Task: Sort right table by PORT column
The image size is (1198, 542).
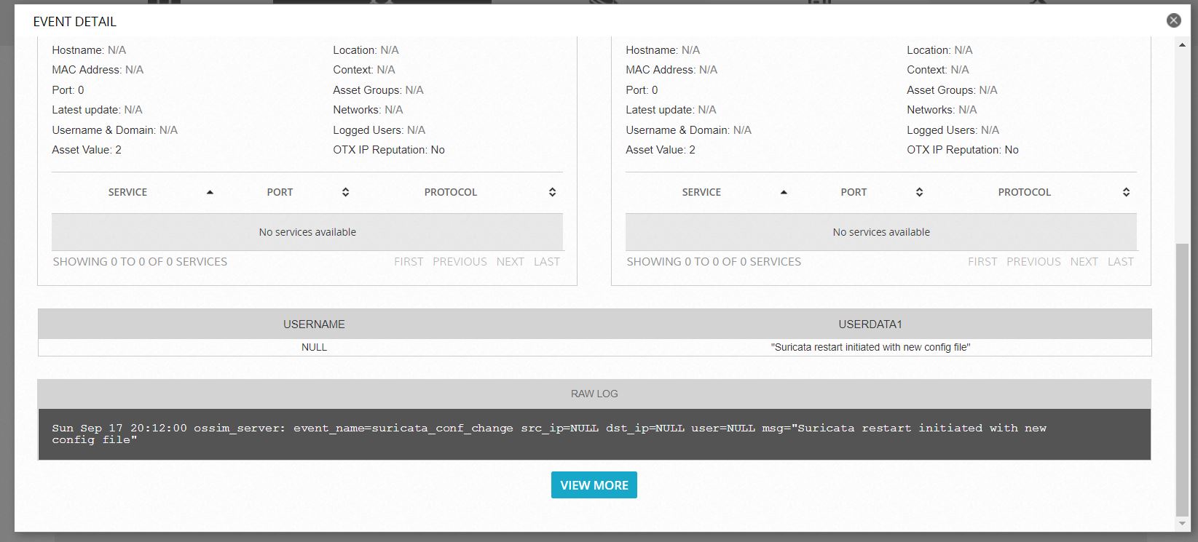Action: [x=854, y=192]
